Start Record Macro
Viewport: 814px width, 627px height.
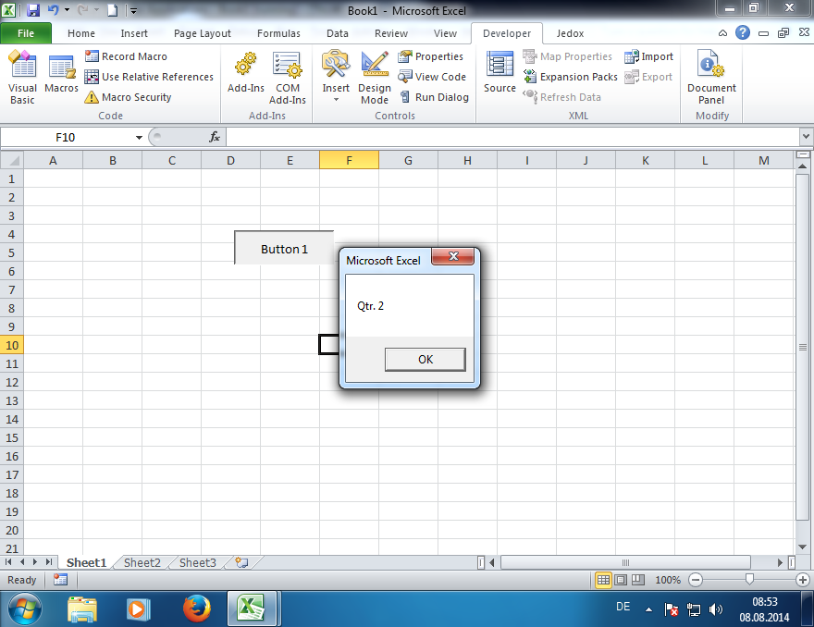pos(126,56)
